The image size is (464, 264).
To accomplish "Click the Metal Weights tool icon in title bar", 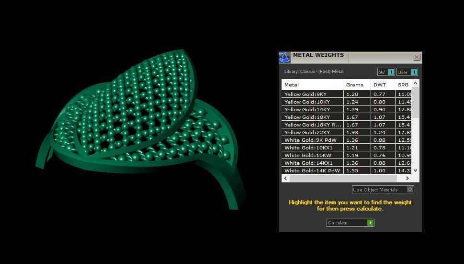I will pos(284,57).
